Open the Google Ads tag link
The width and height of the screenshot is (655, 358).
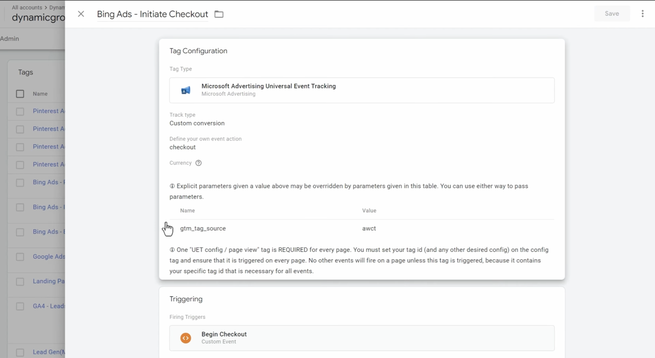[49, 256]
